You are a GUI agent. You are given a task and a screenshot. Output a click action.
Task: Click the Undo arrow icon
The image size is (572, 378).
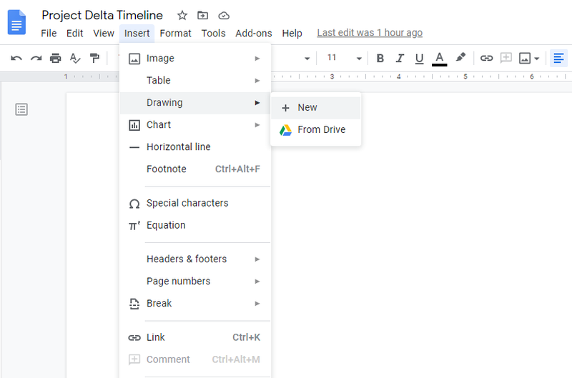click(16, 58)
